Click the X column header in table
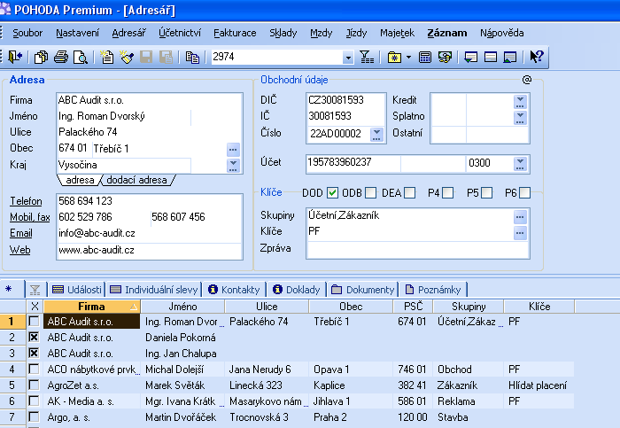620x428 pixels. coord(35,307)
